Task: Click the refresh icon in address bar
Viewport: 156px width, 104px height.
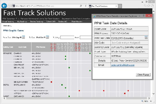Action: tap(86, 6)
